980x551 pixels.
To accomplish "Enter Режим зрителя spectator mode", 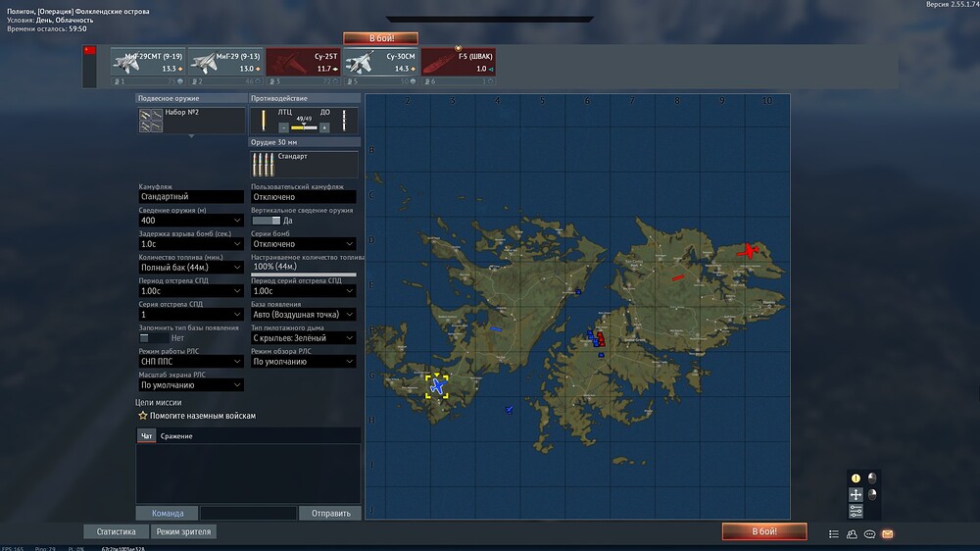I will coord(183,531).
